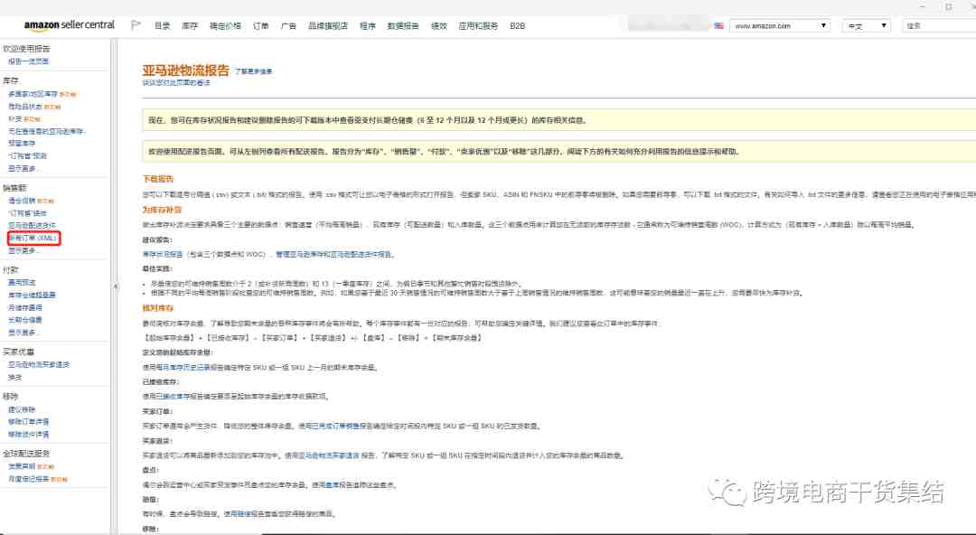
Task: Open the 数据报告 menu in top navigation
Action: (402, 26)
